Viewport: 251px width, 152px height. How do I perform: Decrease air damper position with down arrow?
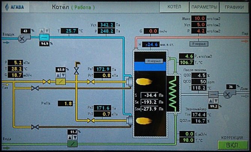tap(48, 30)
